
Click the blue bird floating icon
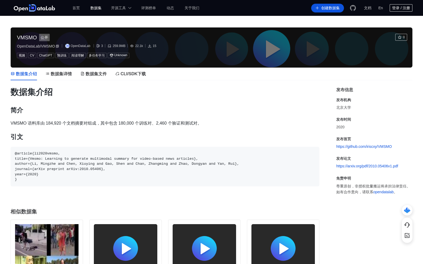(407, 210)
